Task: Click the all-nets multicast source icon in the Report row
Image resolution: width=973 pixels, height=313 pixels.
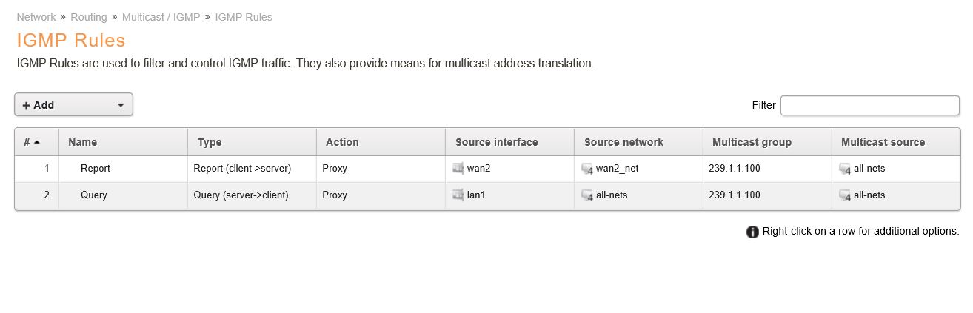Action: point(845,169)
